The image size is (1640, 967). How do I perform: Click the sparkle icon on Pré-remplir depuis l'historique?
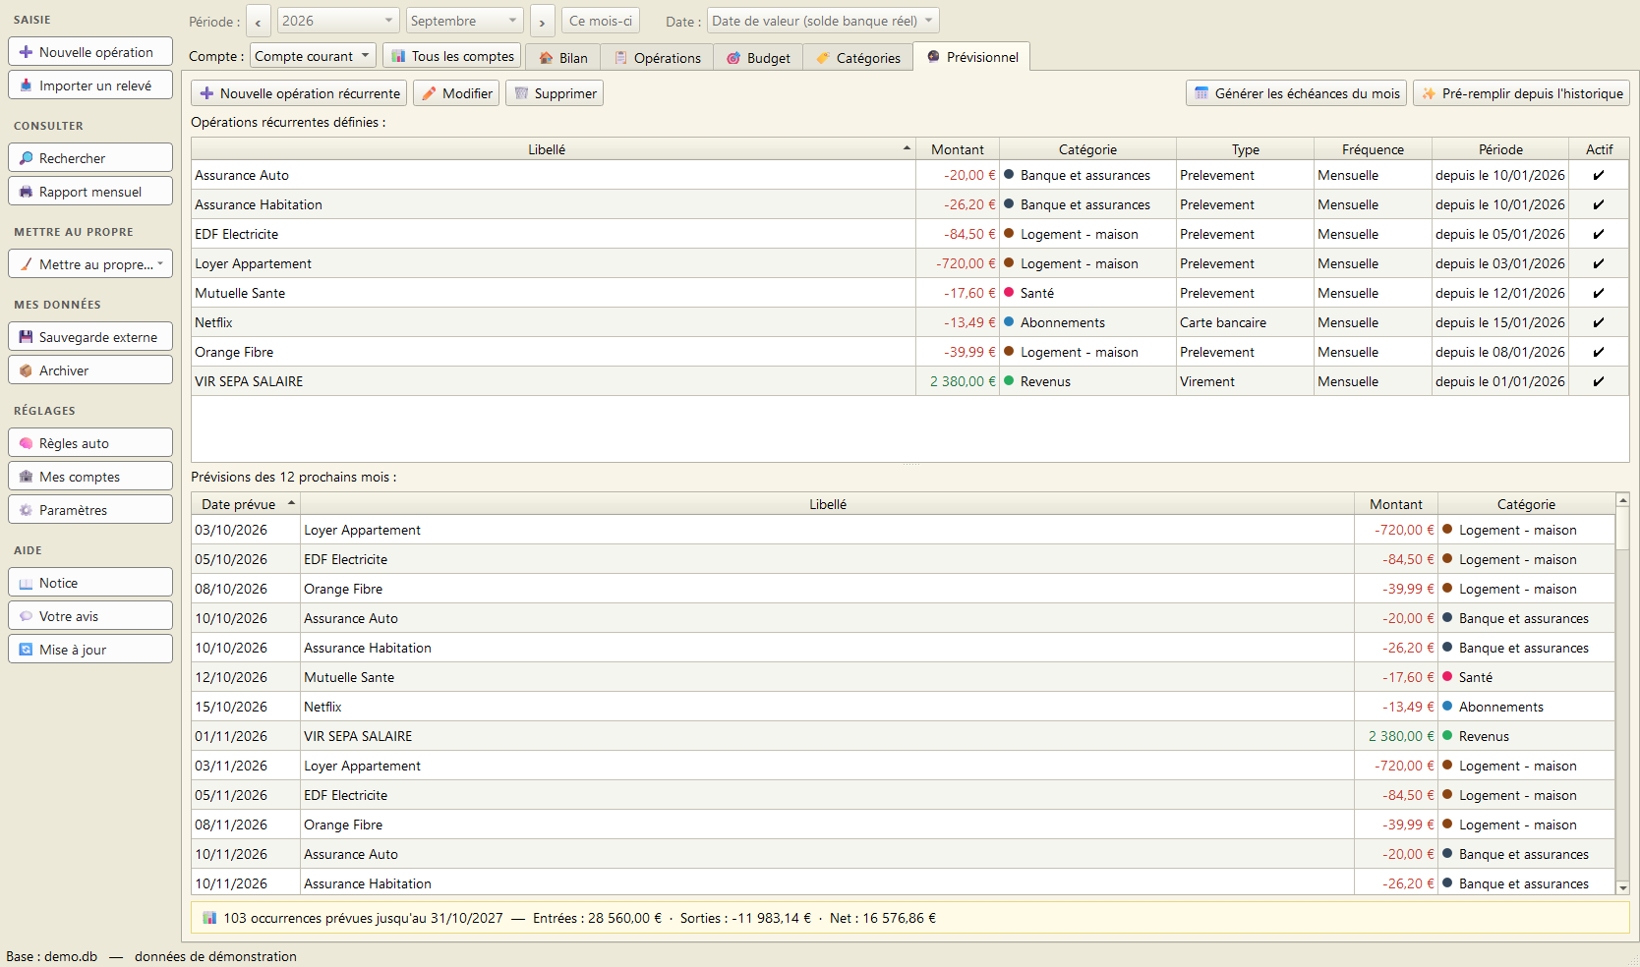(x=1429, y=93)
